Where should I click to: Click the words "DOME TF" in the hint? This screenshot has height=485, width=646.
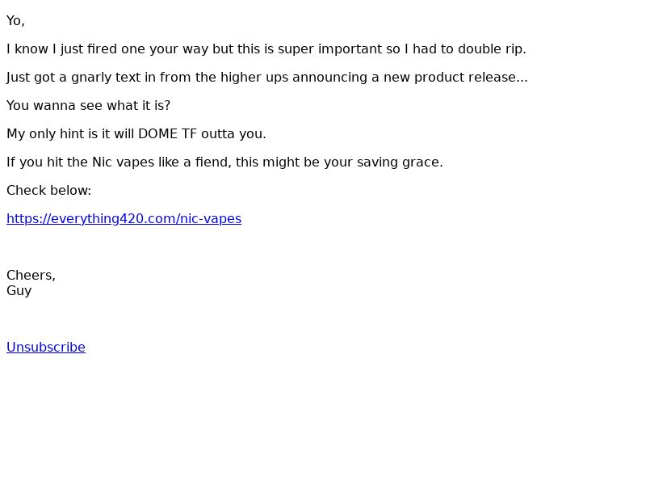coord(168,134)
